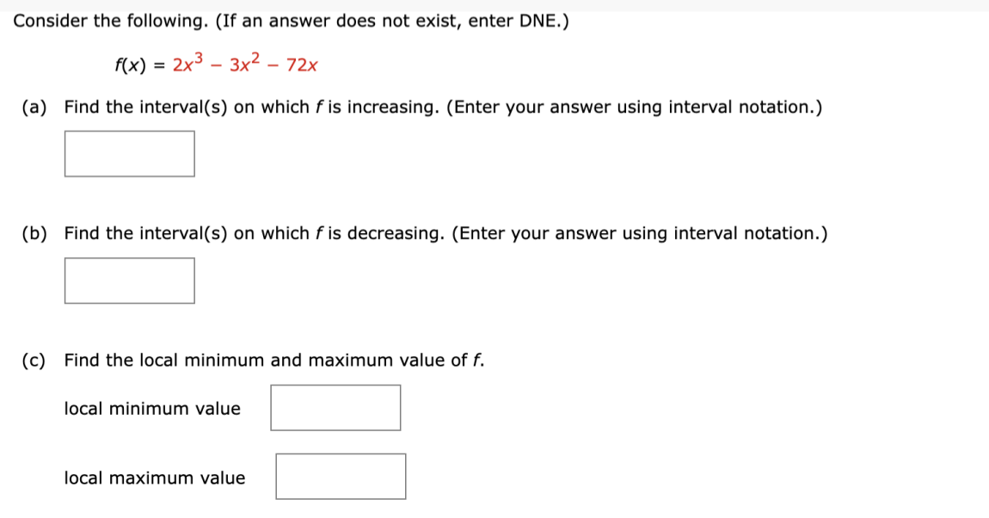Viewport: 989px width, 518px height.
Task: Click the text 'local minimum value'
Action: 152,409
